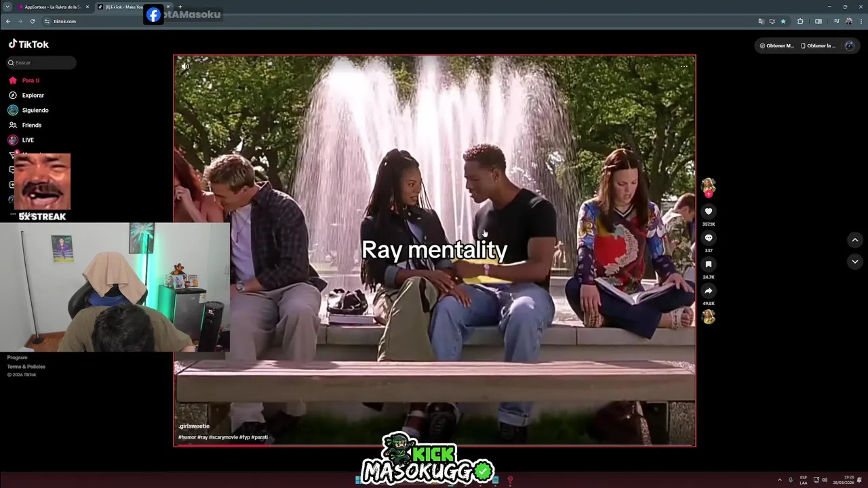Go to the next video with down arrow

coord(854,262)
